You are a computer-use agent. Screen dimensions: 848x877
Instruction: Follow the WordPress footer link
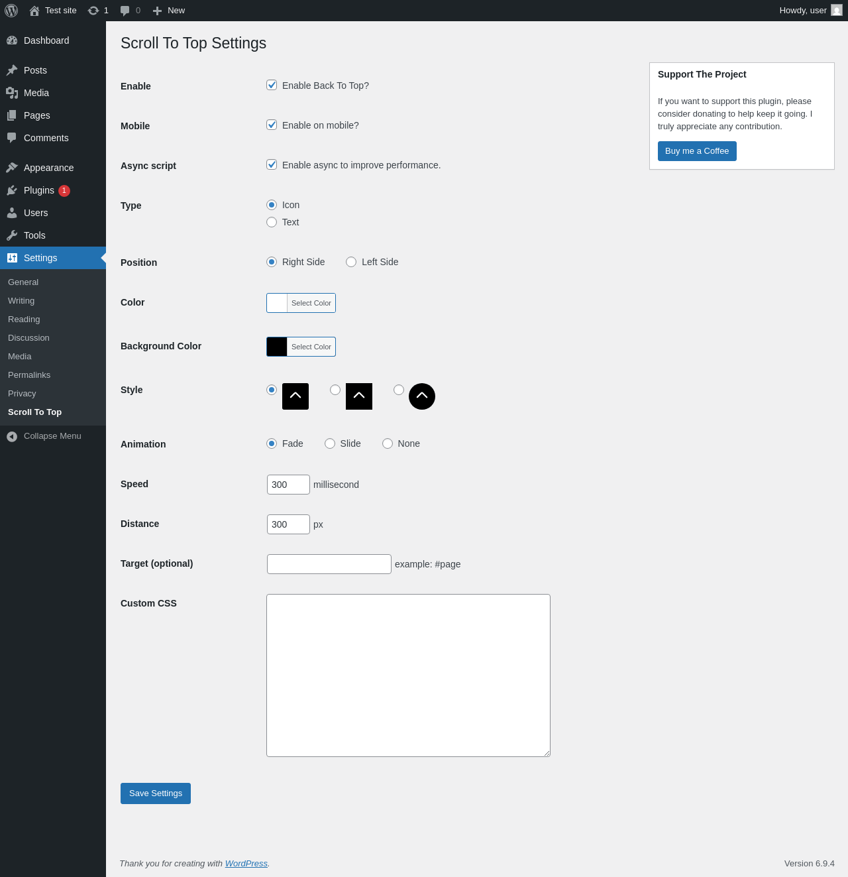pos(246,864)
